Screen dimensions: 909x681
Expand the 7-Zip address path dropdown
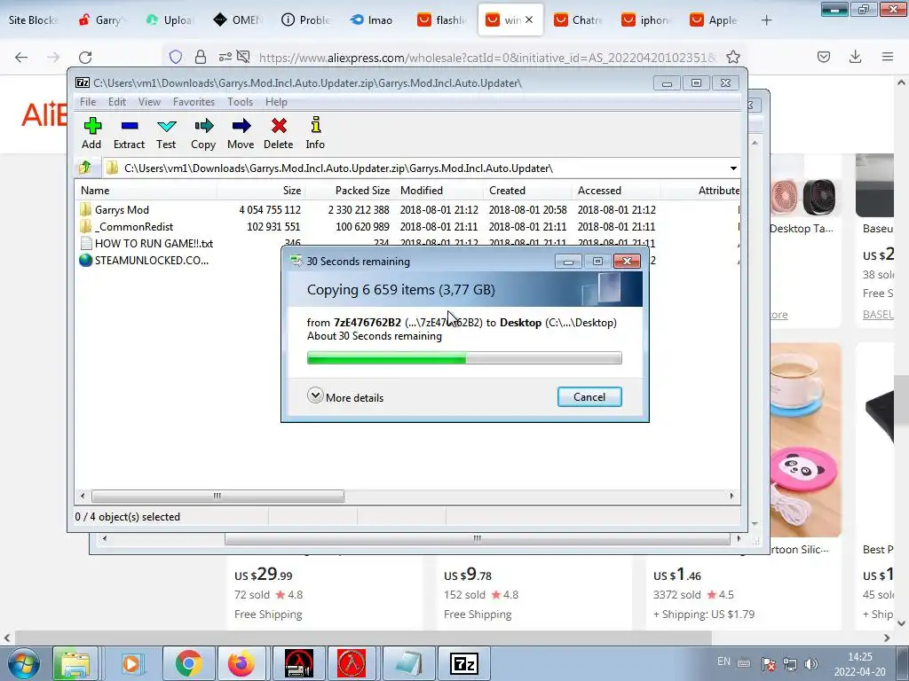coord(733,168)
